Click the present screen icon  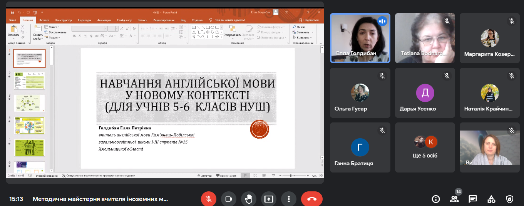[268, 199]
